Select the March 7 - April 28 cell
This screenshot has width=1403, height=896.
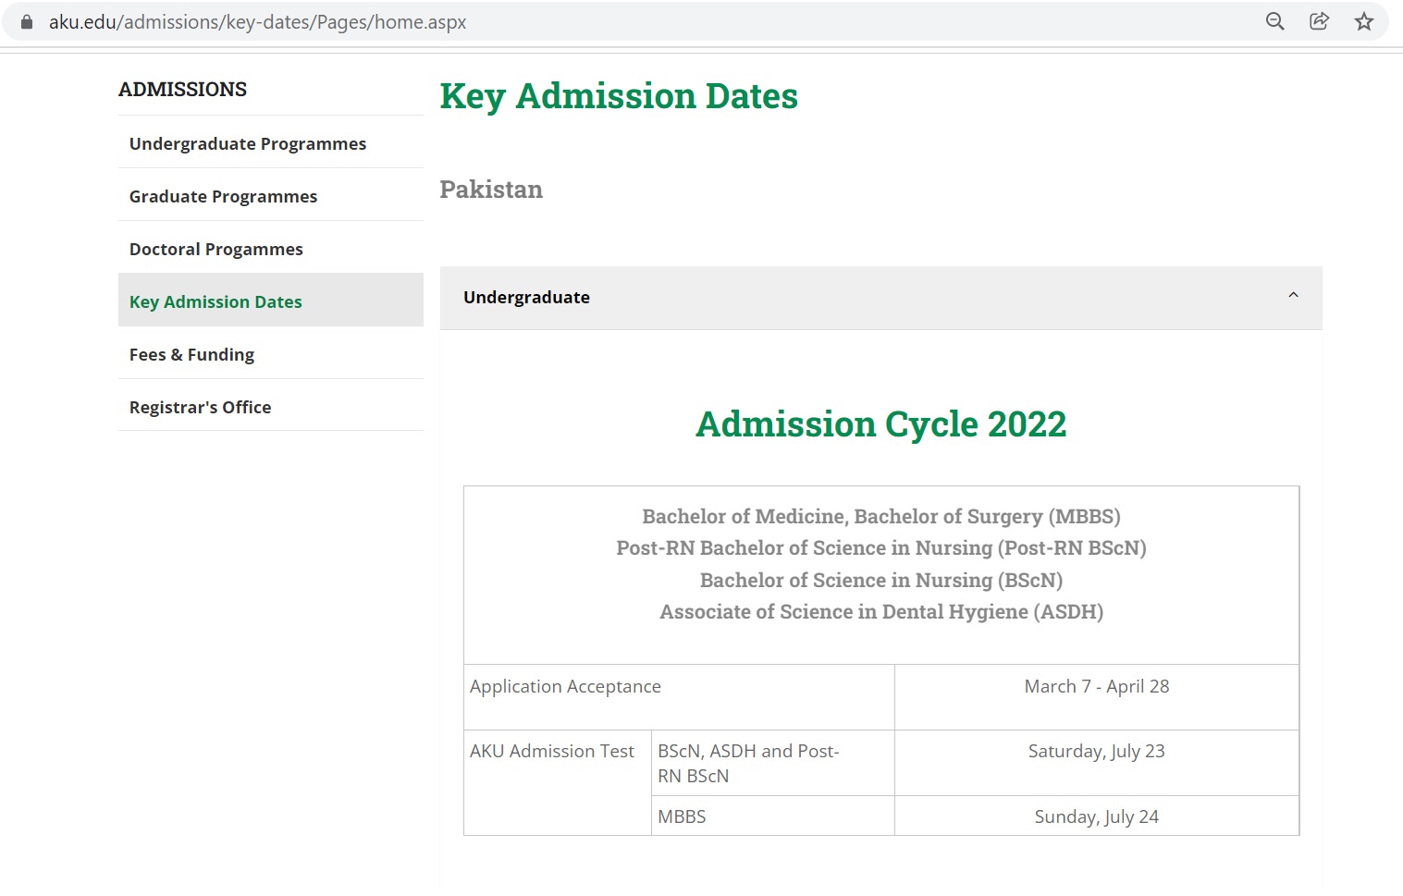tap(1096, 686)
